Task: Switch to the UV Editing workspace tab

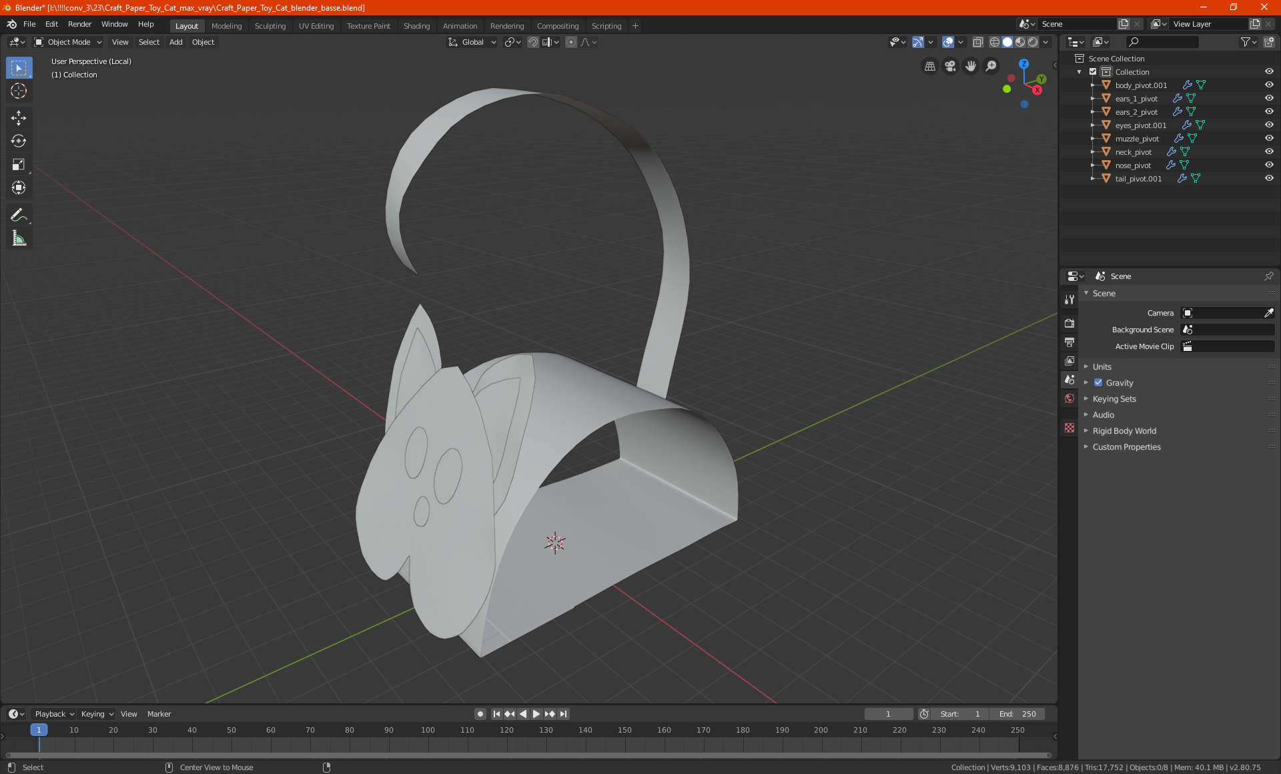Action: tap(316, 26)
